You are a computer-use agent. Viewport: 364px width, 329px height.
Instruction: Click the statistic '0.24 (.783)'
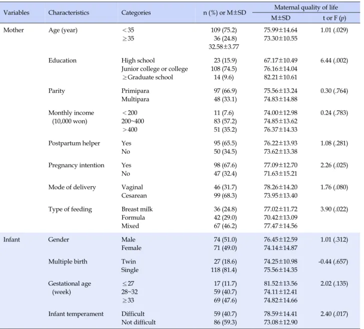click(x=334, y=113)
